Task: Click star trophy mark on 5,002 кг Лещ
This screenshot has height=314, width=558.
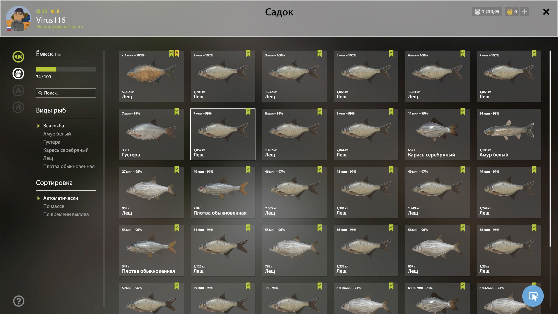Action: tap(177, 53)
